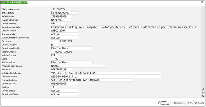Click Annulla to cancel the dialog
The height and width of the screenshot is (107, 206).
click(199, 103)
